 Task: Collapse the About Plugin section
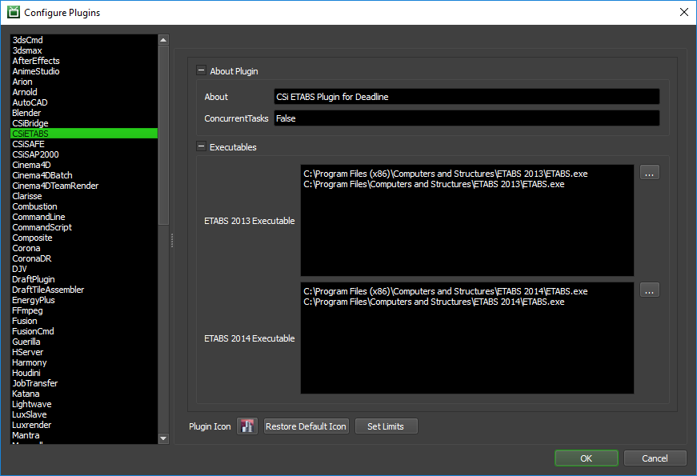[x=201, y=70]
